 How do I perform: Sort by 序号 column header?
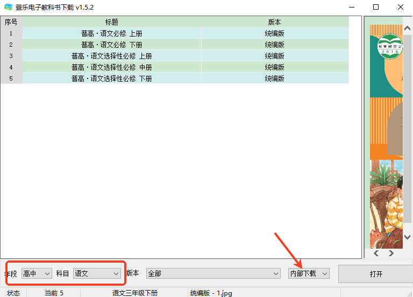pos(11,22)
